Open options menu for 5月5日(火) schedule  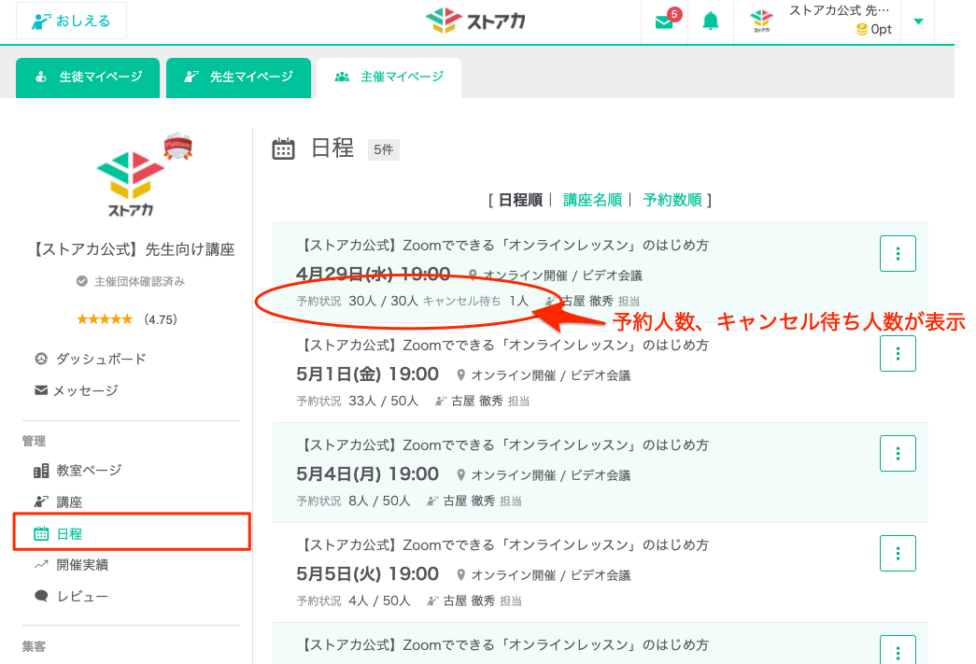(x=898, y=553)
